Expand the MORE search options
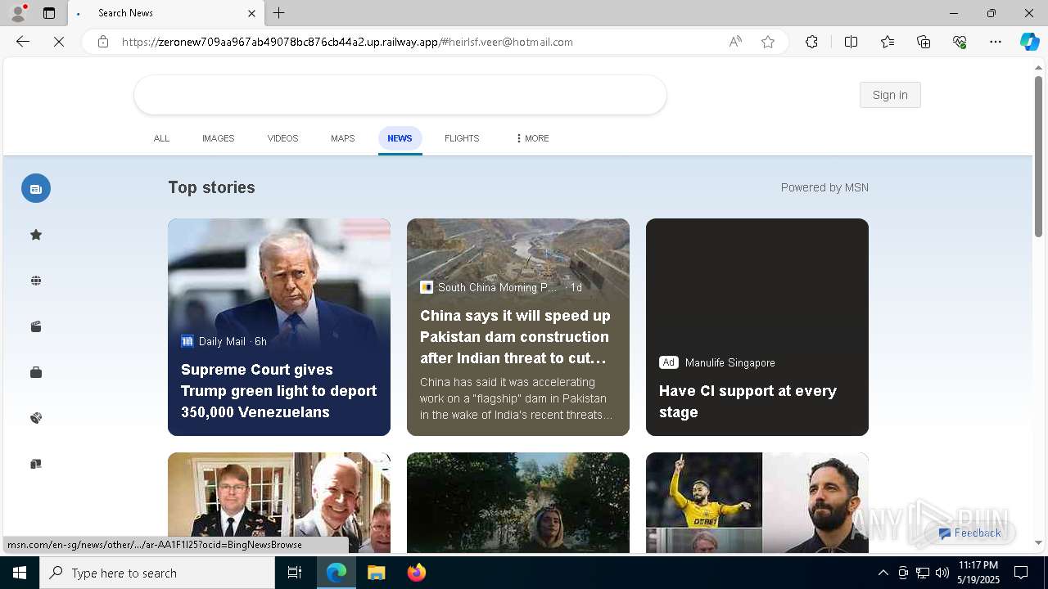The width and height of the screenshot is (1048, 589). (532, 138)
